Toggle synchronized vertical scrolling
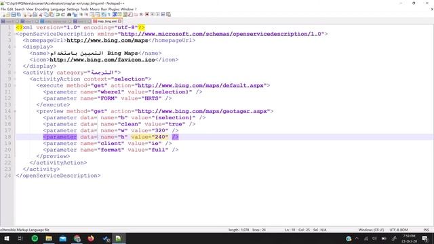Image resolution: width=434 pixels, height=244 pixels. [x=92, y=14]
